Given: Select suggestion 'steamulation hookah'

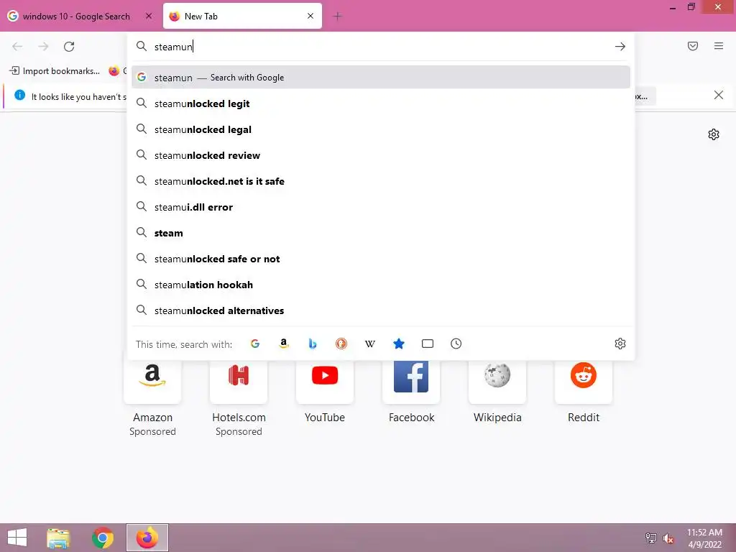Looking at the screenshot, I should (x=381, y=285).
